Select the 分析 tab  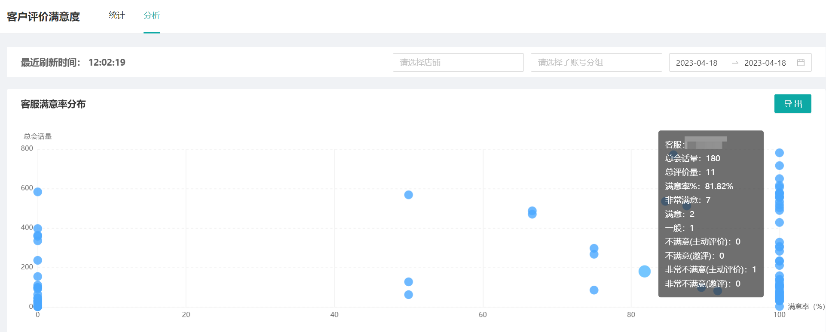click(x=152, y=15)
